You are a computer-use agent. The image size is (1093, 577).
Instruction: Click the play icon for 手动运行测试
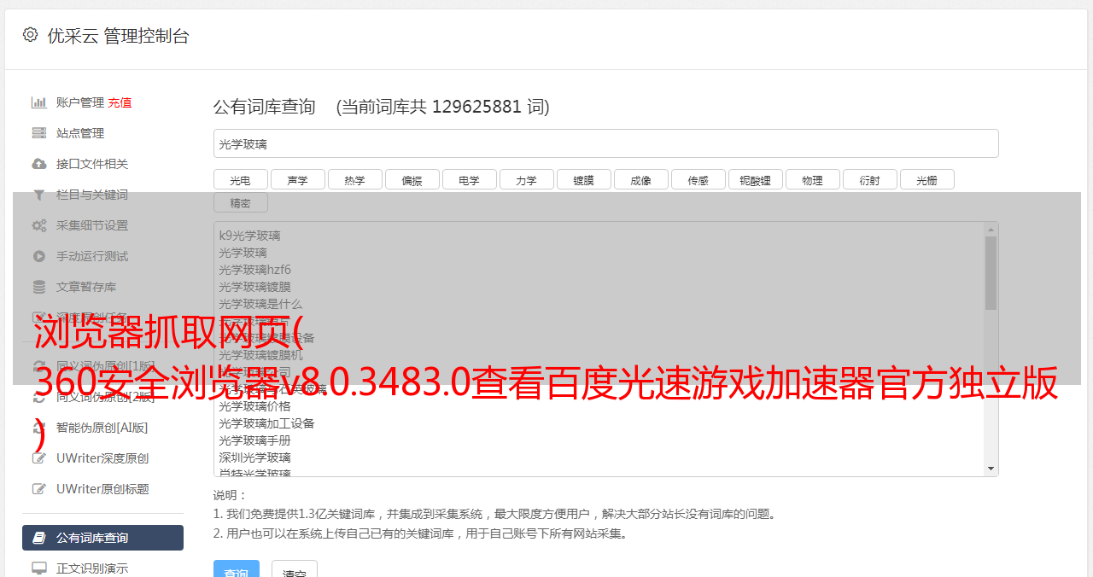(x=39, y=256)
